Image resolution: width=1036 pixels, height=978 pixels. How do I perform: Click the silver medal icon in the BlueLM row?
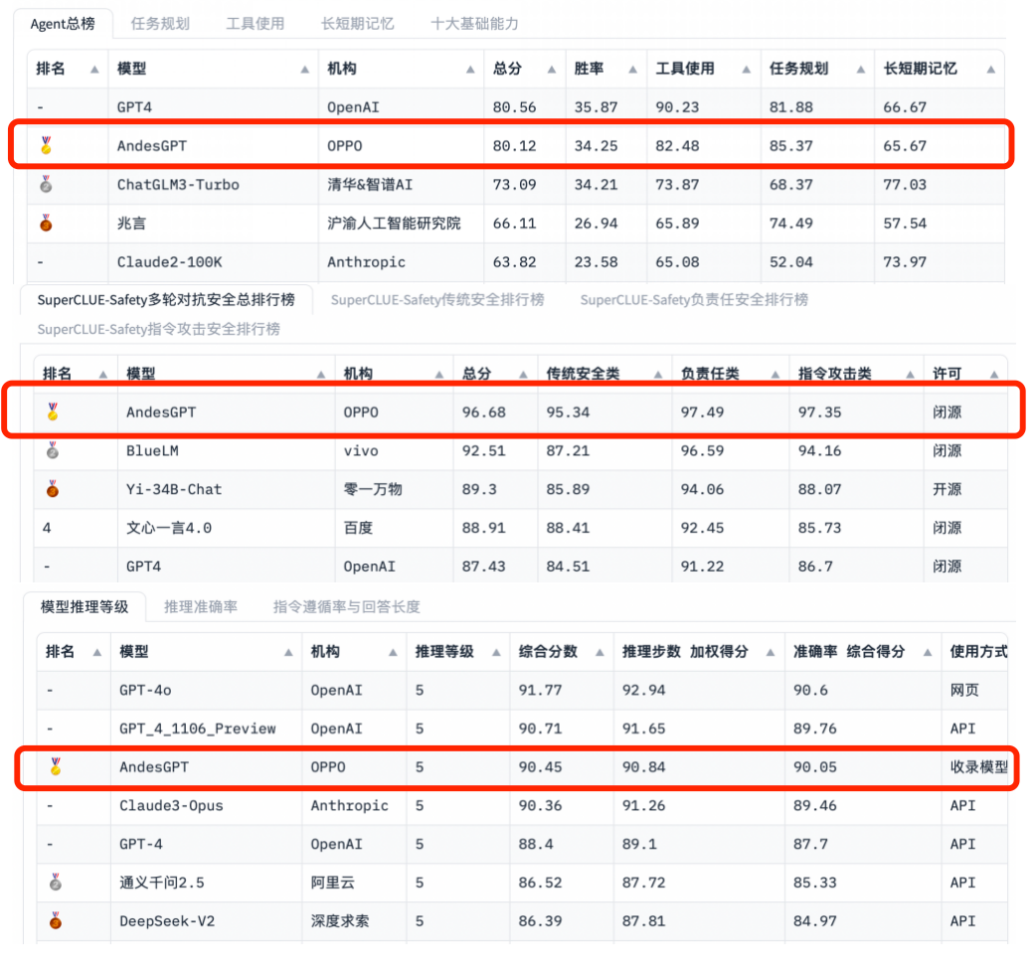pyautogui.click(x=53, y=450)
